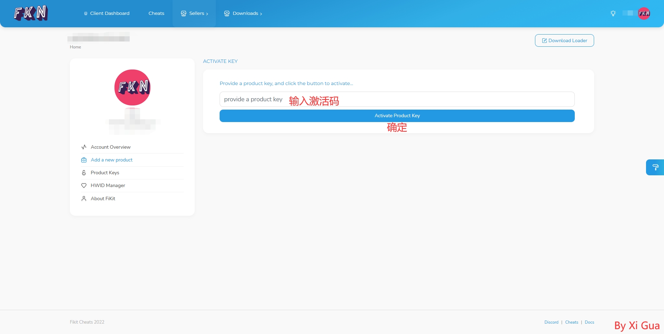
Task: Click the Product Keys lock icon
Action: [x=84, y=173]
